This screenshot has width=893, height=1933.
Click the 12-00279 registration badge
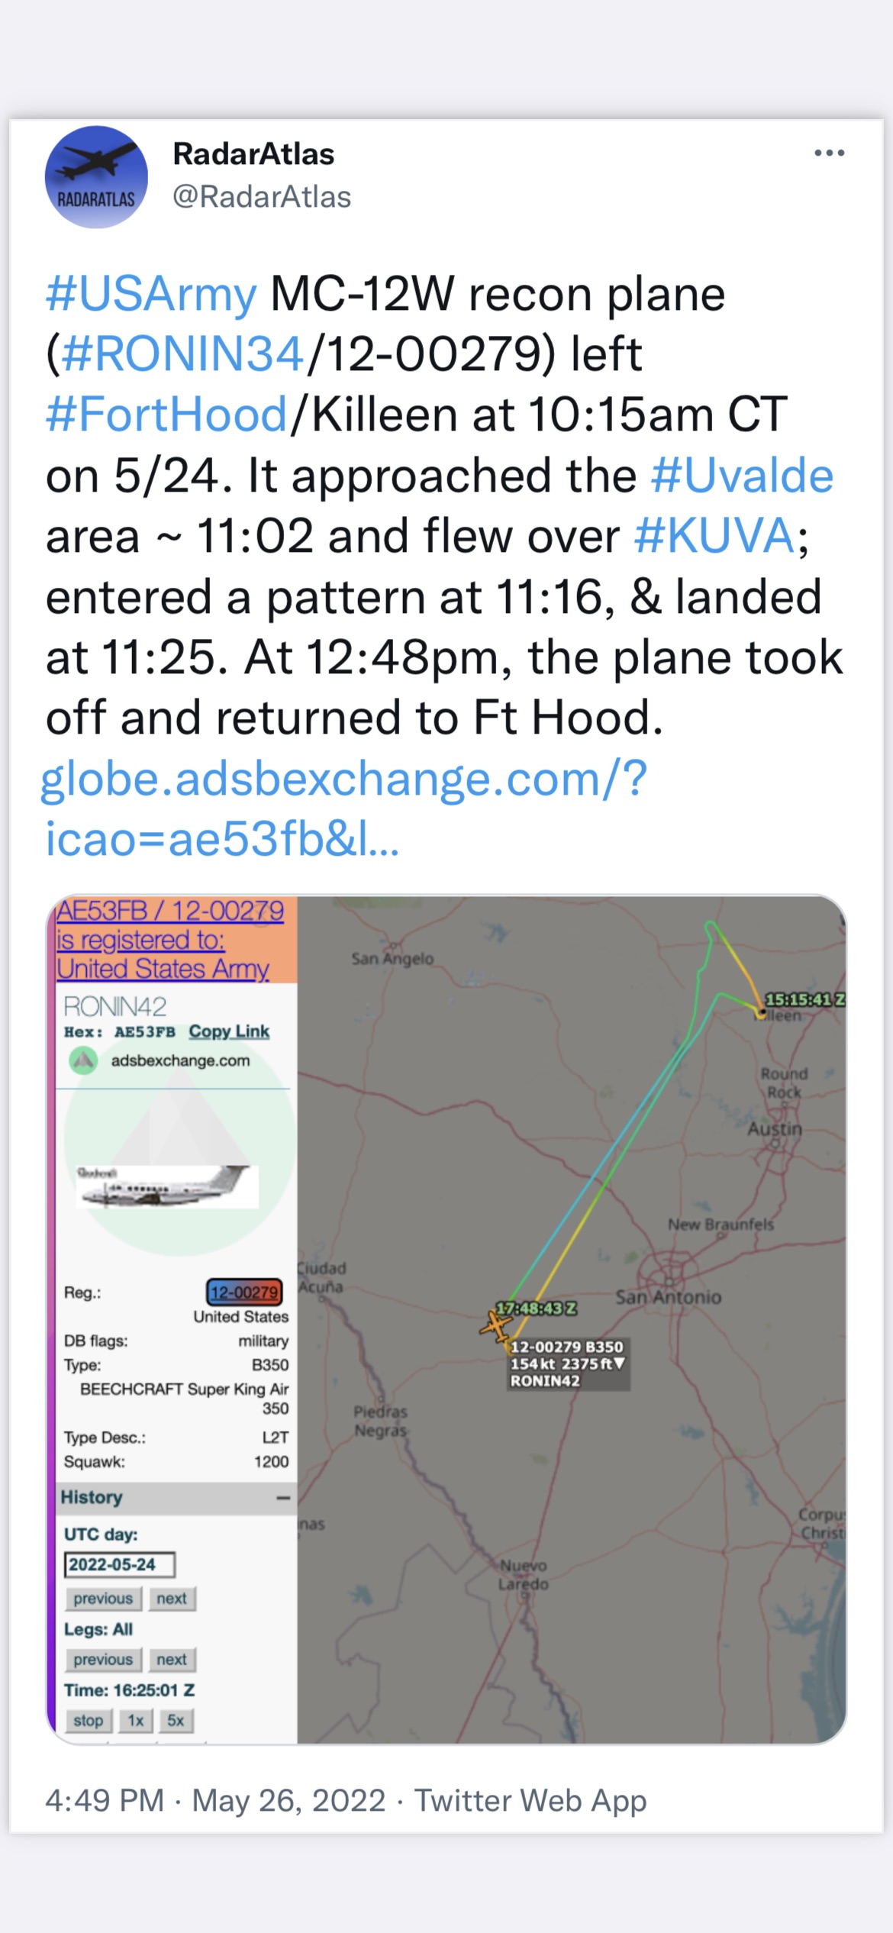tap(244, 1292)
